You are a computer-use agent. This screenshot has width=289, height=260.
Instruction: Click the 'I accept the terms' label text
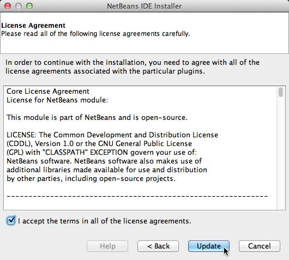(105, 221)
